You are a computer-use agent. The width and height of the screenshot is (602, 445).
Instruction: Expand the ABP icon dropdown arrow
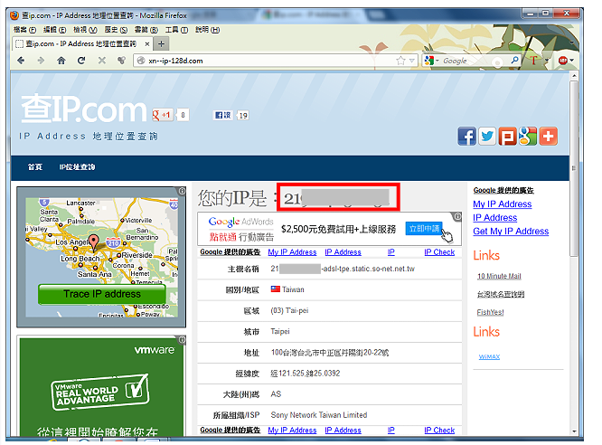click(x=571, y=61)
